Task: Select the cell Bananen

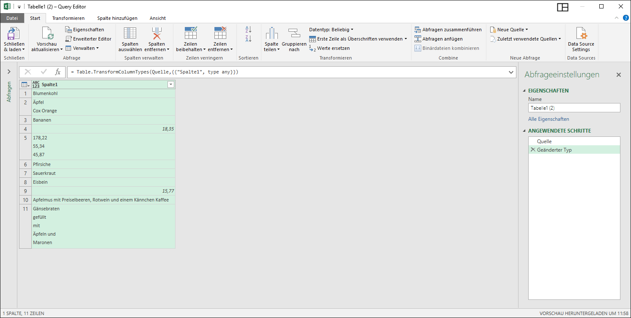Action: point(103,120)
